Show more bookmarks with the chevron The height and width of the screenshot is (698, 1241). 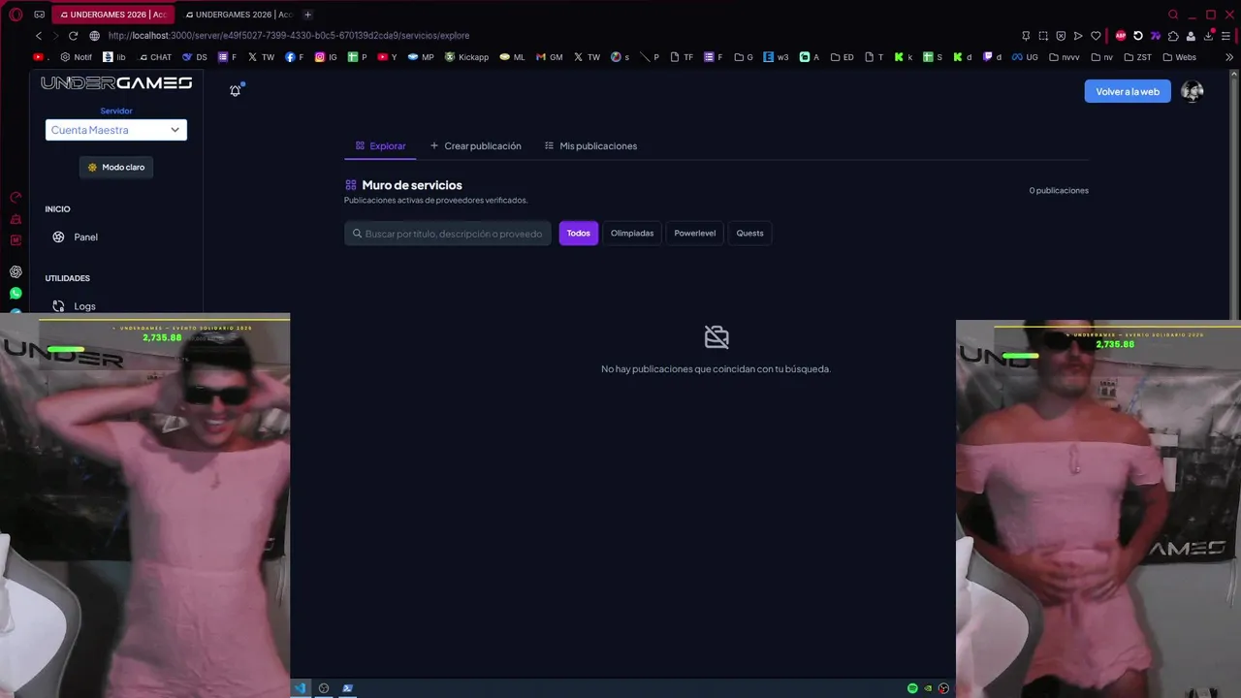pos(1229,57)
